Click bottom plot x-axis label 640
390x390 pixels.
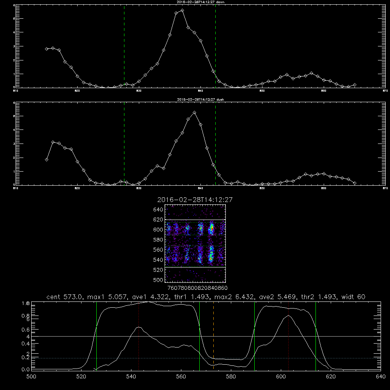(381, 377)
